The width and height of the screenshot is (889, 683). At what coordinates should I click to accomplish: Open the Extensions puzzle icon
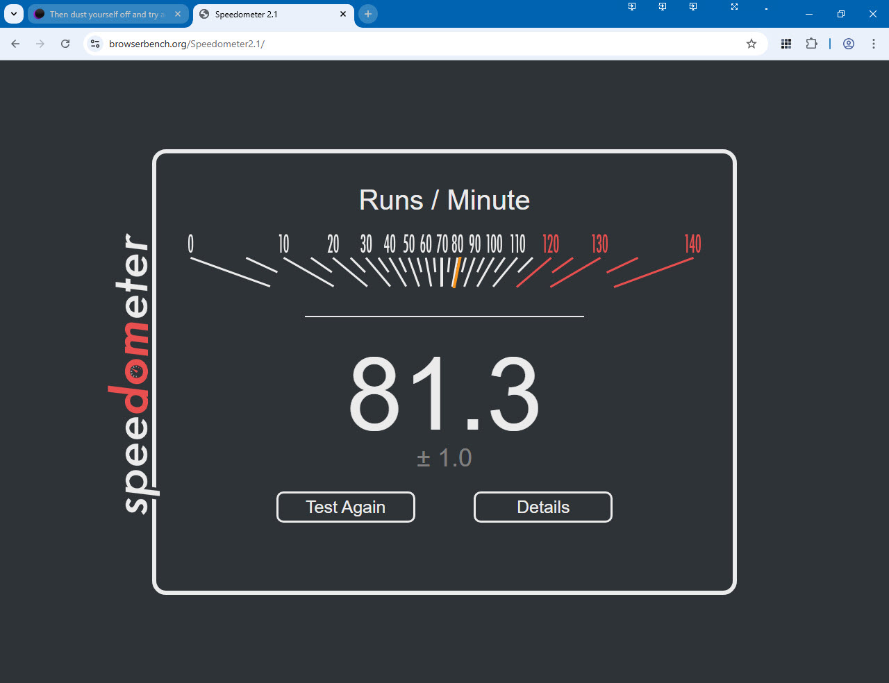pyautogui.click(x=811, y=44)
